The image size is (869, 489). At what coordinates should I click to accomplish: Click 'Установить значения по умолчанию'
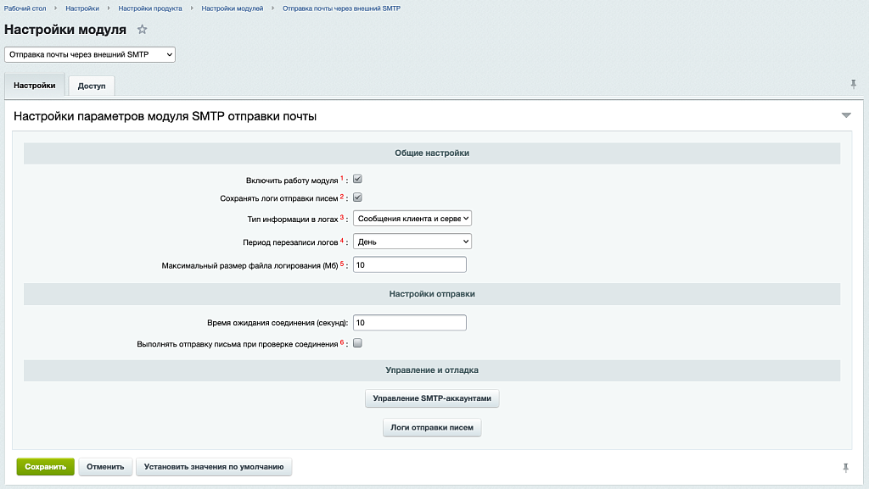coord(214,467)
